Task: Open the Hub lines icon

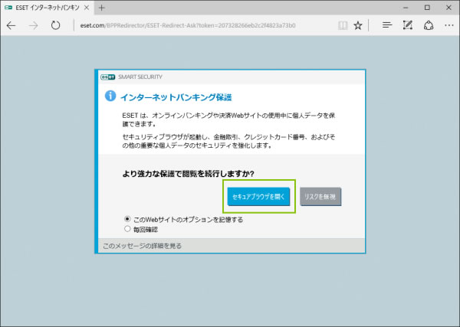Action: pyautogui.click(x=387, y=25)
